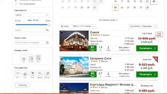Click the Agoda price row for Катерина Сити
This screenshot has height=94, width=167.
[x=112, y=64]
